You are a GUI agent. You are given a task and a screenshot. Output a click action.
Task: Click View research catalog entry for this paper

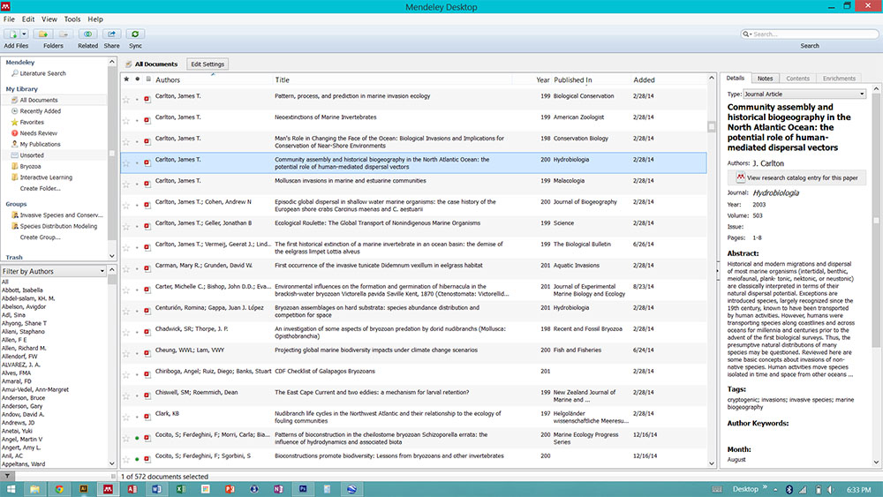tap(796, 177)
